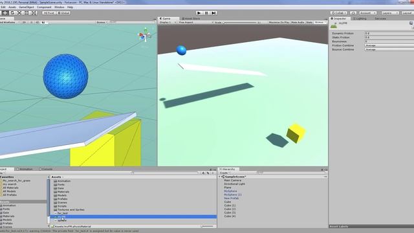The width and height of the screenshot is (414, 233).
Task: Open the Bounce Combine dropdown
Action: [x=389, y=49]
